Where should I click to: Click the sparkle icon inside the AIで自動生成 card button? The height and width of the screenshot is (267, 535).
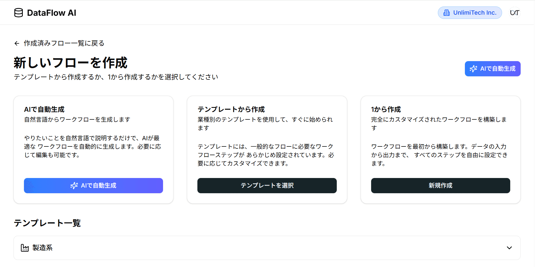[74, 186]
